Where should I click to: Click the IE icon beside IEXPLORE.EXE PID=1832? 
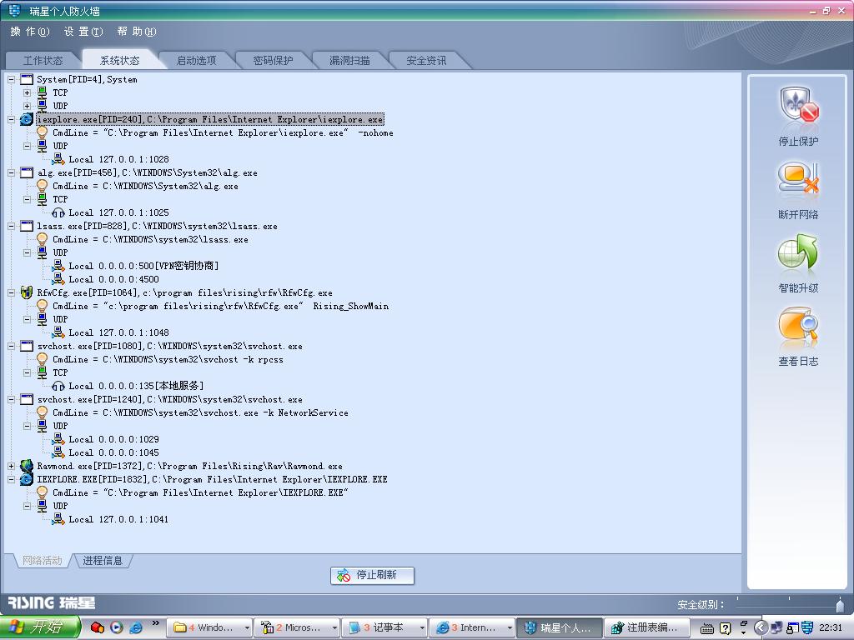tap(27, 479)
